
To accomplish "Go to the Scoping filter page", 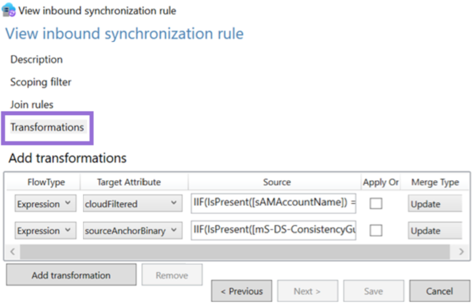I will (41, 82).
